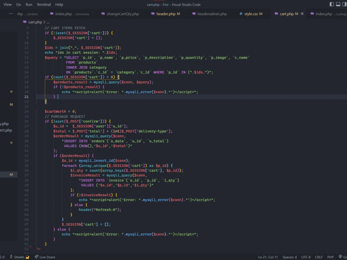
Task: Switch to header.php tab
Action: click(166, 14)
